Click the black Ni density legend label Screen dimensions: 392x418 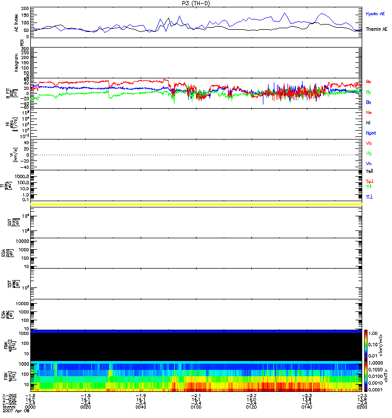tap(368, 123)
